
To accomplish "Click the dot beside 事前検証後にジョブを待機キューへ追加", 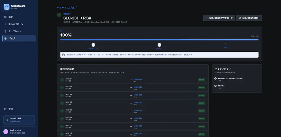I will click(215, 79).
